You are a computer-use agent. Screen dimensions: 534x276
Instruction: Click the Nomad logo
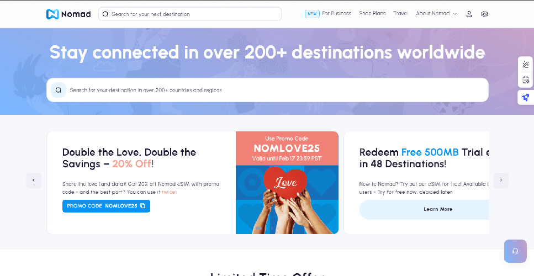click(x=68, y=14)
